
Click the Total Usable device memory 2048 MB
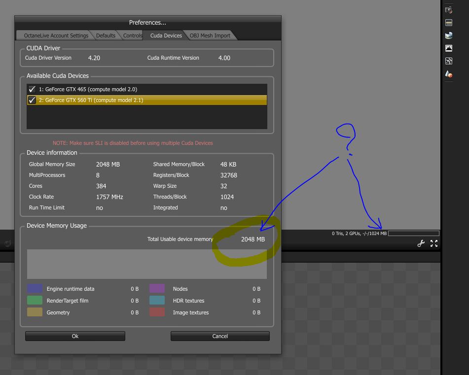click(253, 239)
